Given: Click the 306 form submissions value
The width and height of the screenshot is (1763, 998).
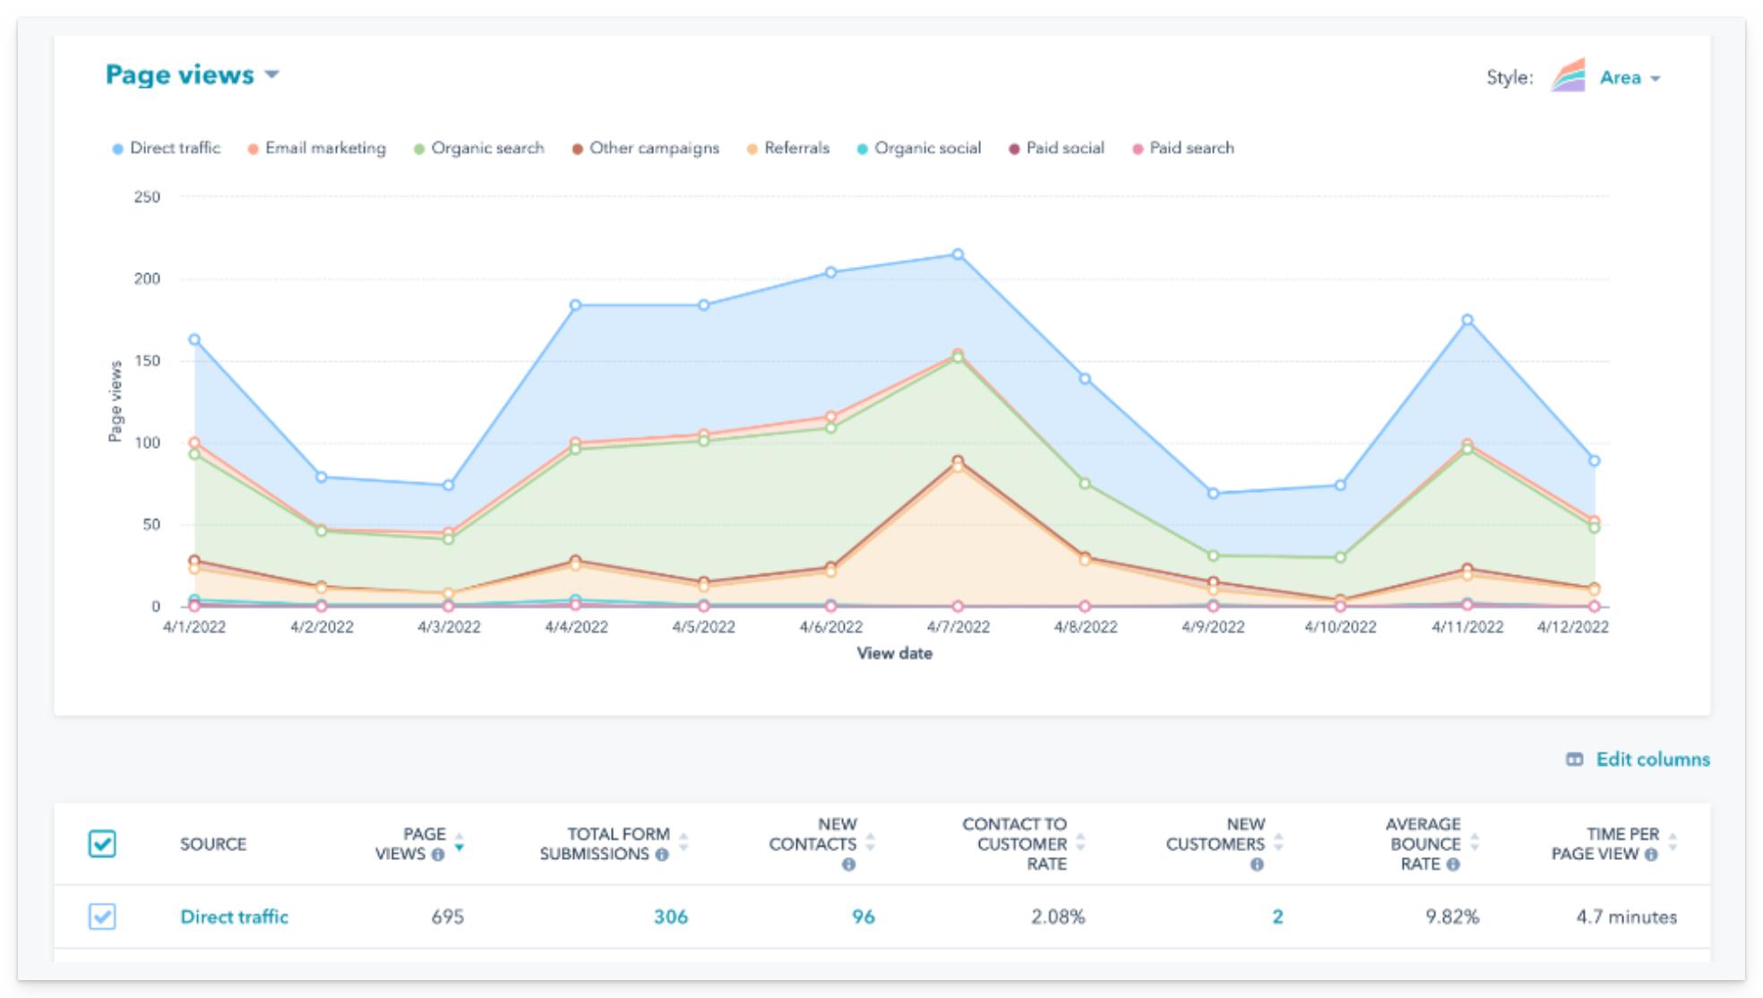Looking at the screenshot, I should point(671,916).
